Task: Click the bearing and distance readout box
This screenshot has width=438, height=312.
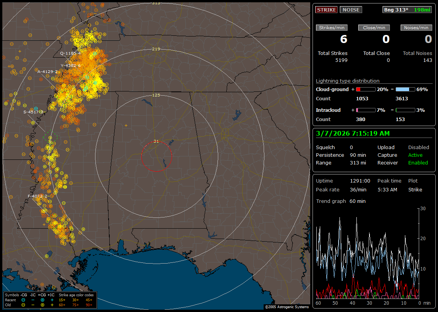Action: (x=407, y=10)
